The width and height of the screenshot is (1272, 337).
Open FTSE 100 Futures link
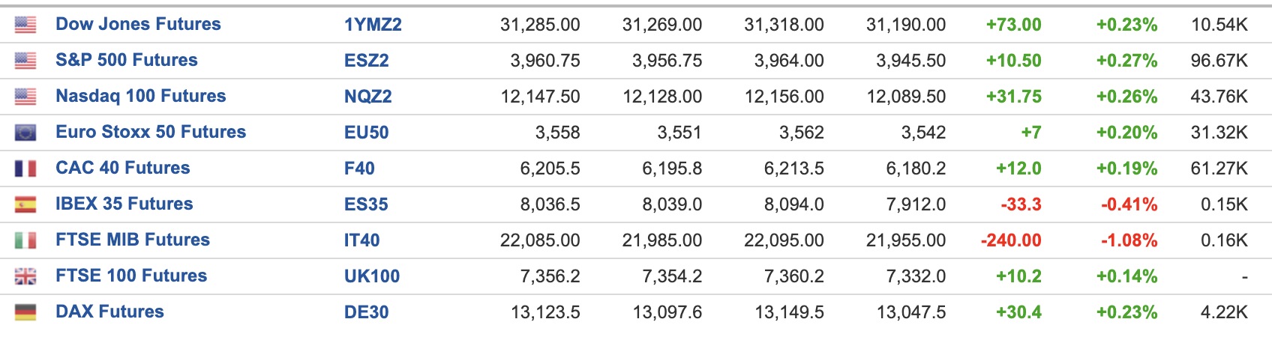[x=131, y=276]
